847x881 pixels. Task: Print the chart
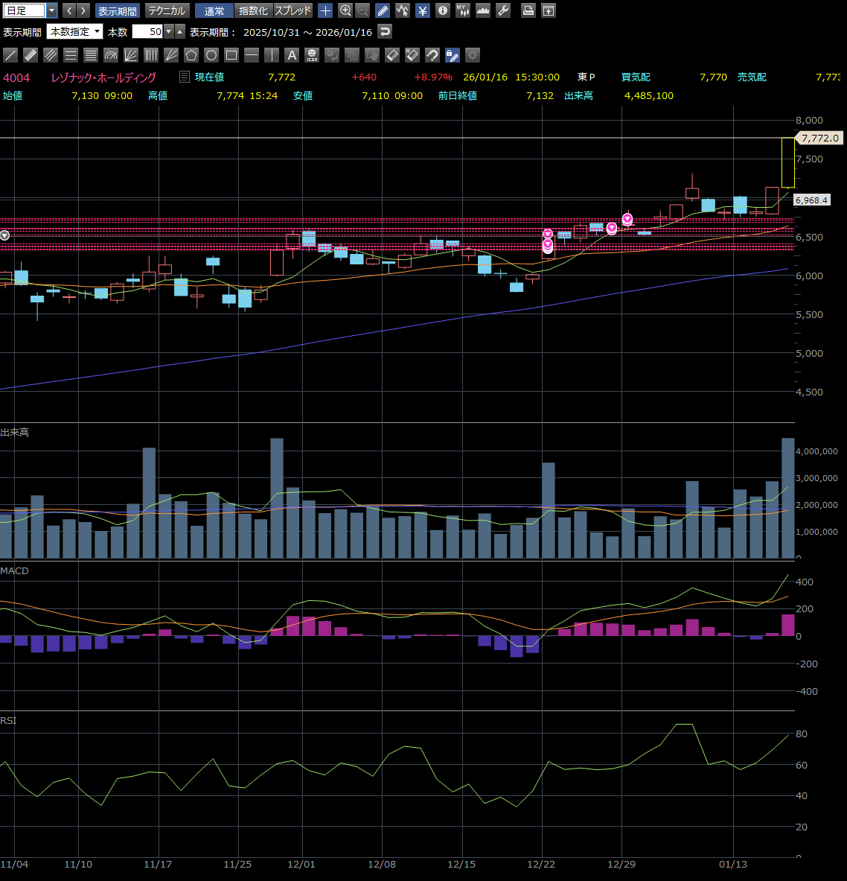tap(528, 10)
